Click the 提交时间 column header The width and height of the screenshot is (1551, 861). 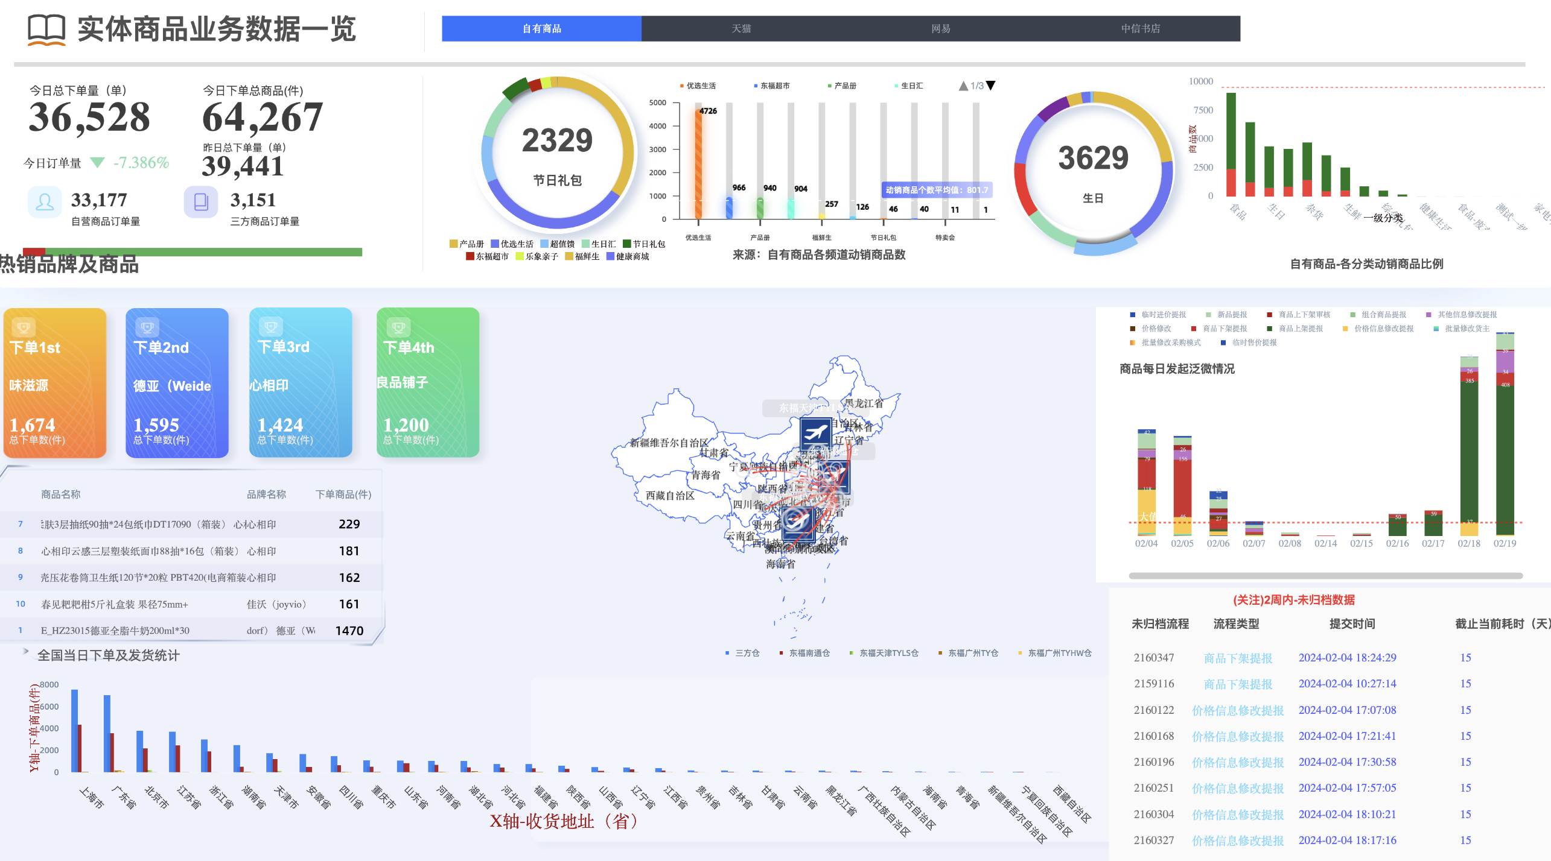[1352, 623]
